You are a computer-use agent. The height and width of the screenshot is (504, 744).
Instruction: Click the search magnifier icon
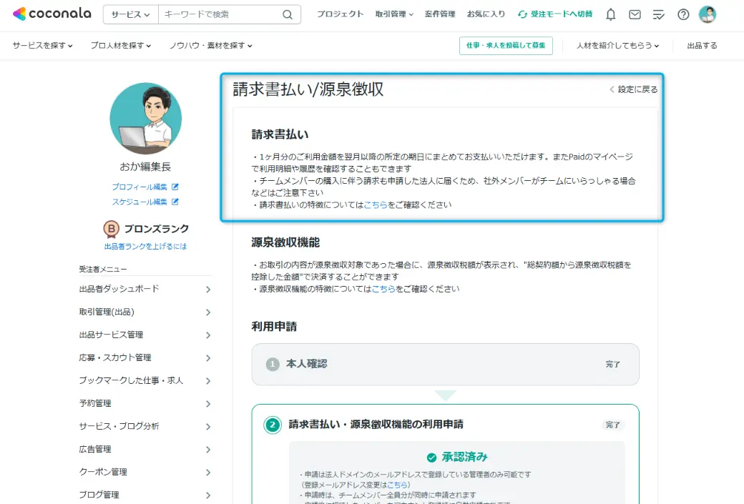tap(288, 15)
